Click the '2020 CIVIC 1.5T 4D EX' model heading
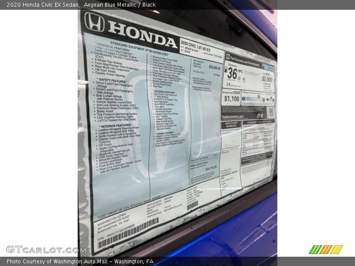 point(195,46)
